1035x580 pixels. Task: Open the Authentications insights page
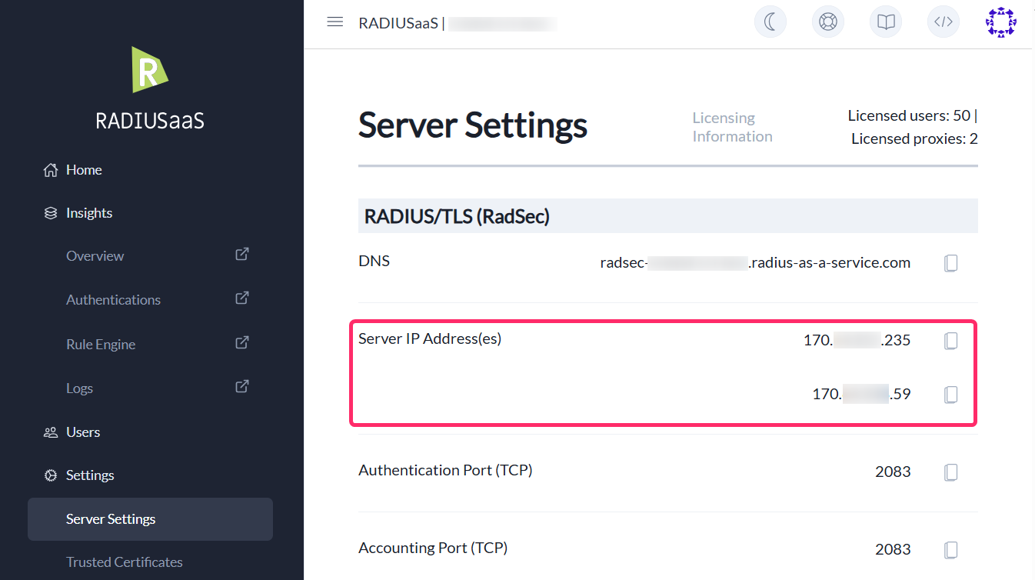pos(113,300)
